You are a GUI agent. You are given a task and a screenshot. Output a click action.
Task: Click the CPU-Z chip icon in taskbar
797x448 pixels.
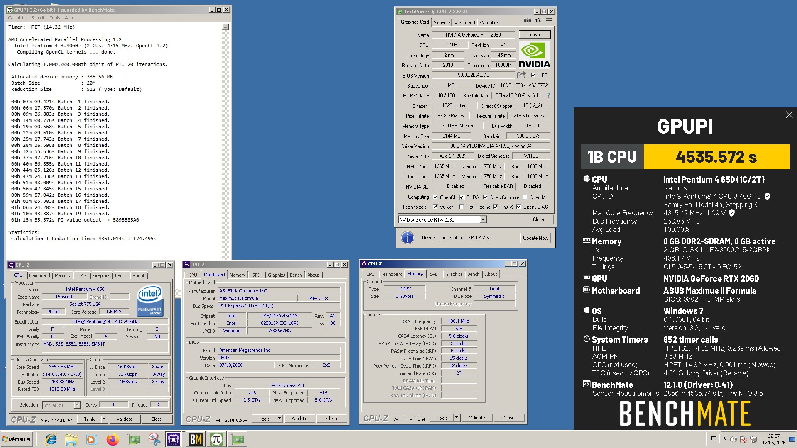174,439
